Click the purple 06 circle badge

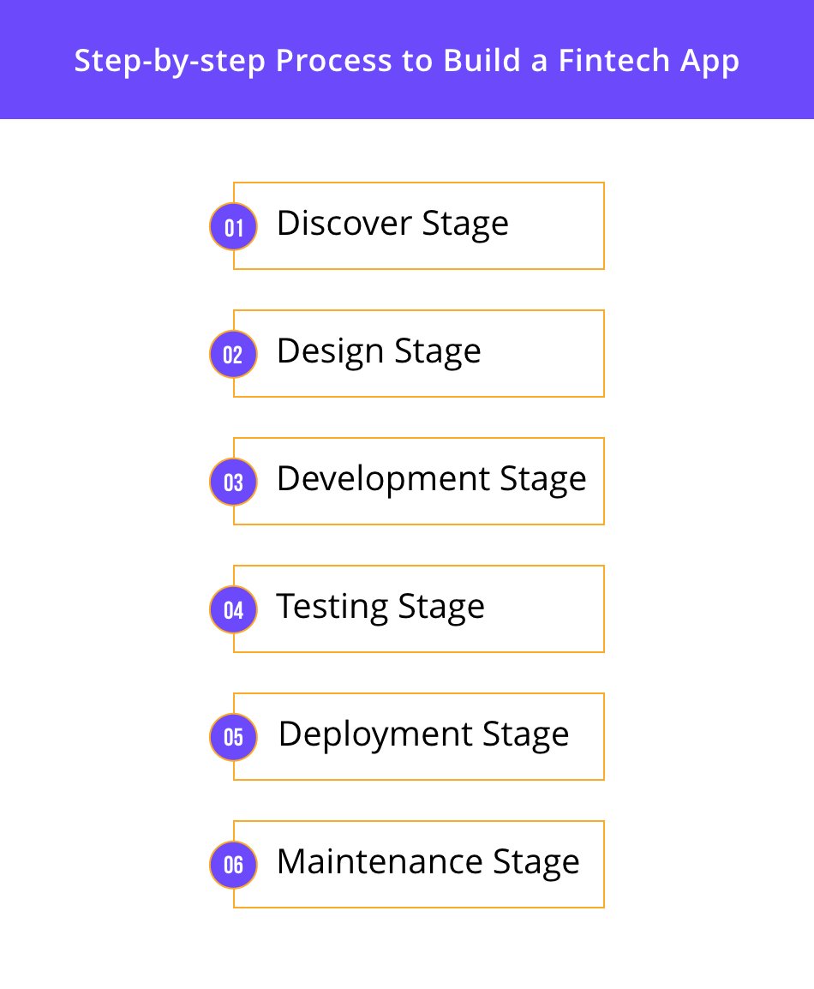(x=233, y=864)
